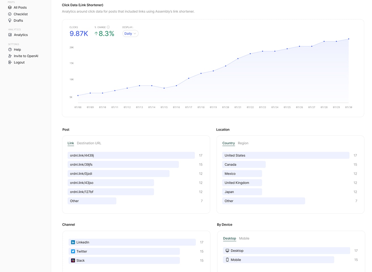
Task: Open the Daily display dropdown
Action: click(130, 33)
